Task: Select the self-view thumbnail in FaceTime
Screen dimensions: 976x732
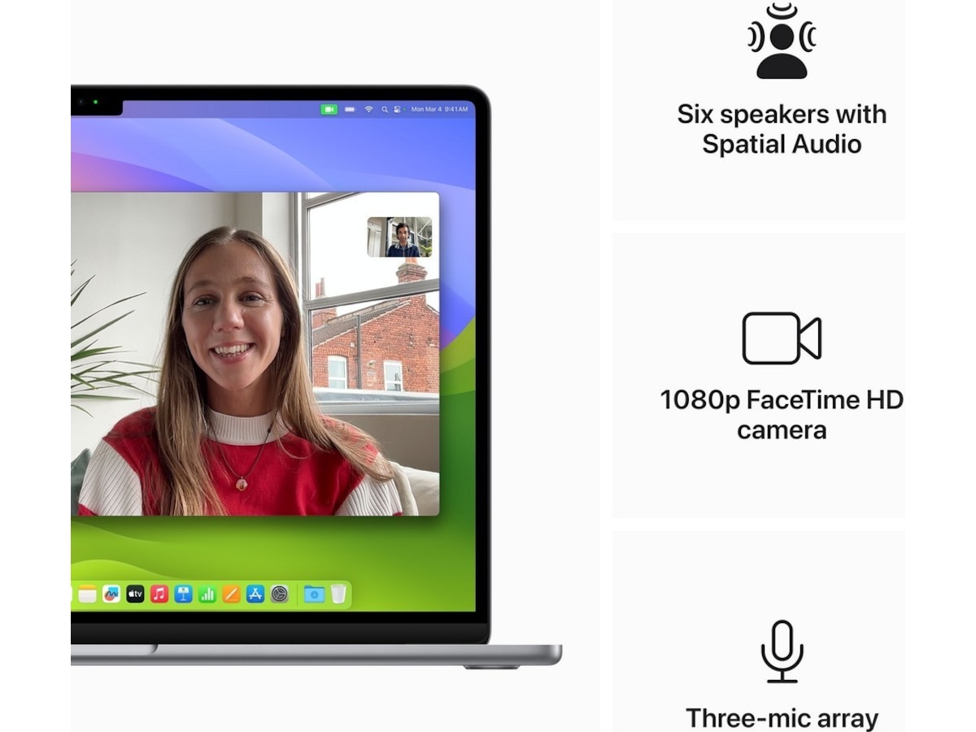Action: 399,237
